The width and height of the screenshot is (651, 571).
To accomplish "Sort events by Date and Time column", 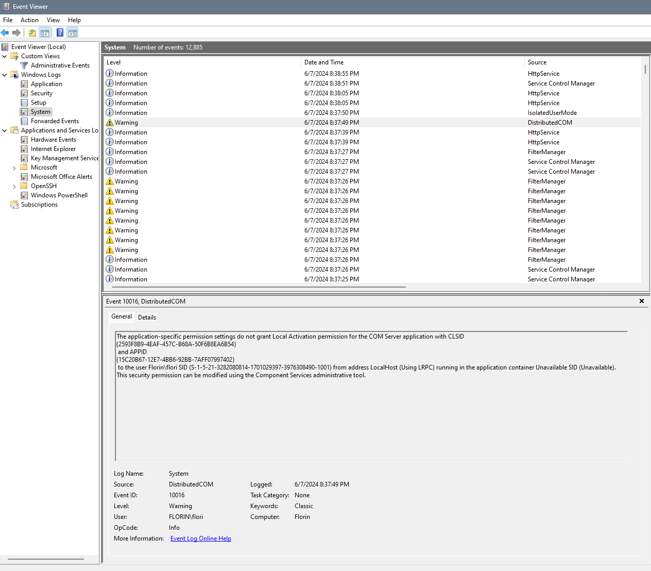I will click(324, 62).
